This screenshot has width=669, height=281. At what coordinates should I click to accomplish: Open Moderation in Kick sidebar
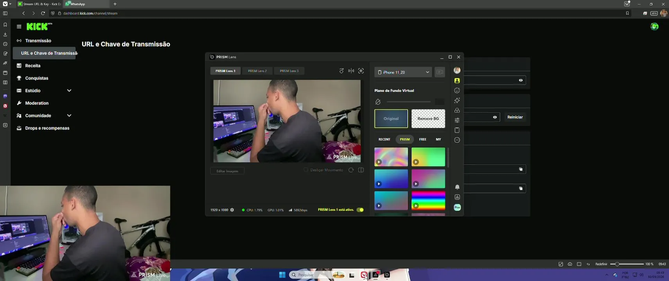tap(37, 103)
